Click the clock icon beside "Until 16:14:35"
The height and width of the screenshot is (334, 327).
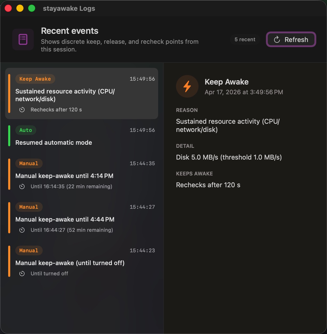22,186
